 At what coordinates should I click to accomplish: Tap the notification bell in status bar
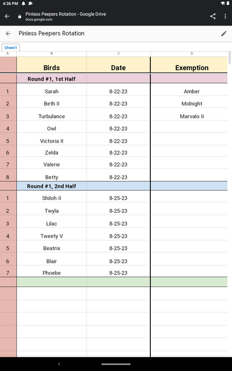click(x=23, y=3)
